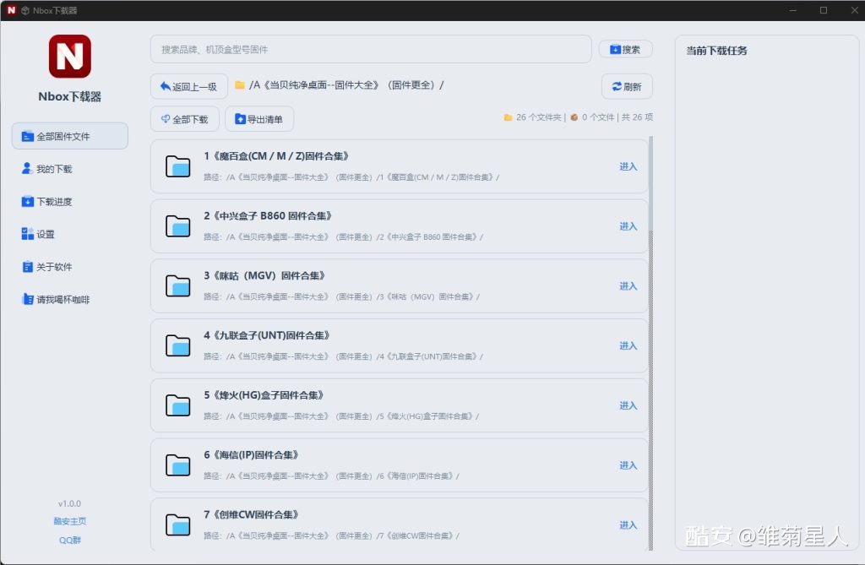Click 进入 for 咪咕 (MGV) 固件合集

(x=628, y=285)
